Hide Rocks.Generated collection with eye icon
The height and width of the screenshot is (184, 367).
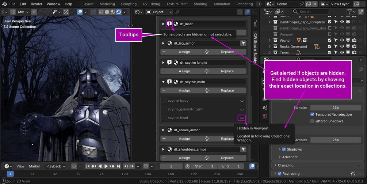(x=342, y=46)
